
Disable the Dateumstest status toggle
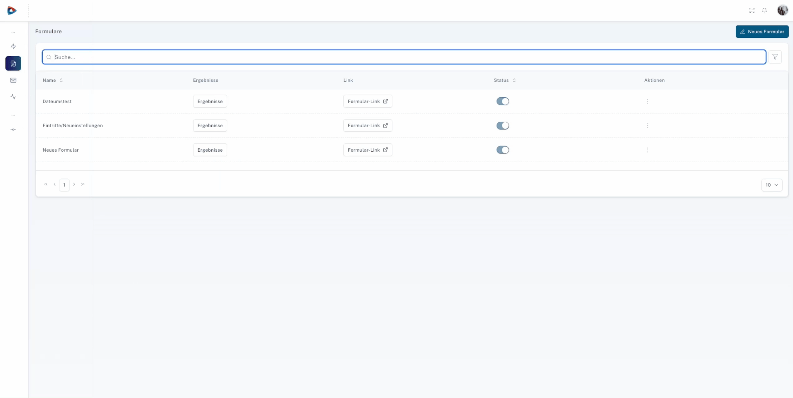tap(502, 101)
